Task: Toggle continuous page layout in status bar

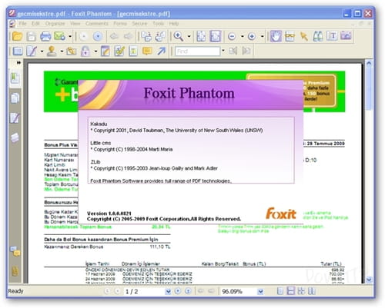Action: pyautogui.click(x=291, y=291)
